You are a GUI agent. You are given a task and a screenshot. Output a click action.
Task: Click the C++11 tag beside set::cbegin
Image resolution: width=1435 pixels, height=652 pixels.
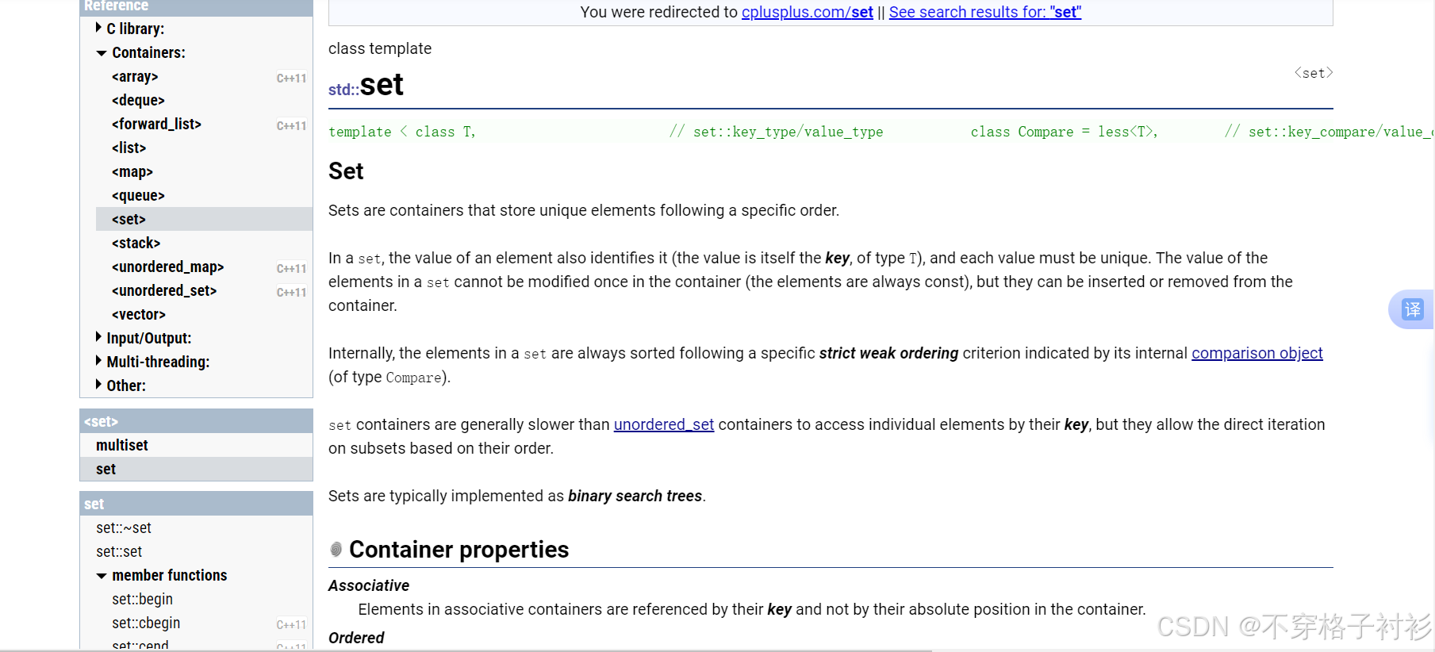[291, 624]
